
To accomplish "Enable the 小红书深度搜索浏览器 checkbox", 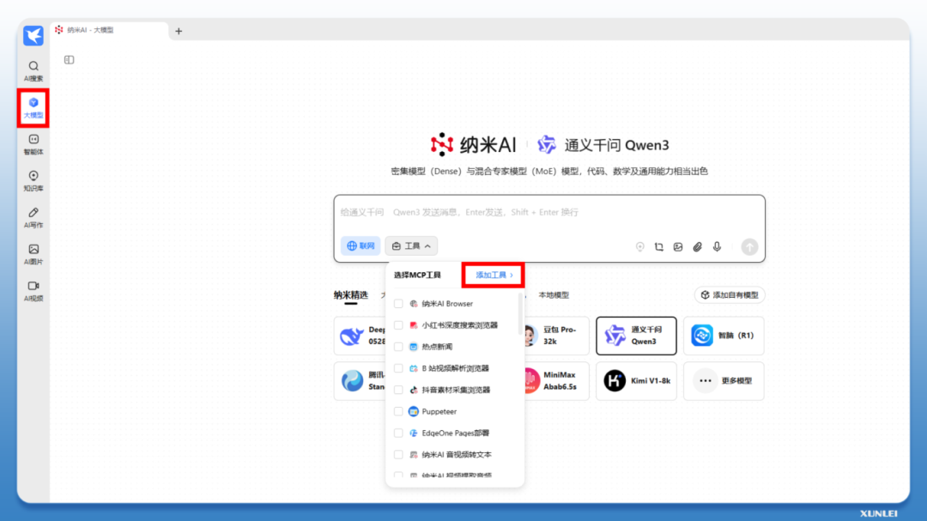I will 398,325.
